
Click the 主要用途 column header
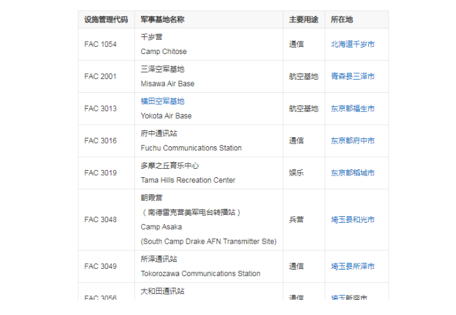tap(303, 20)
